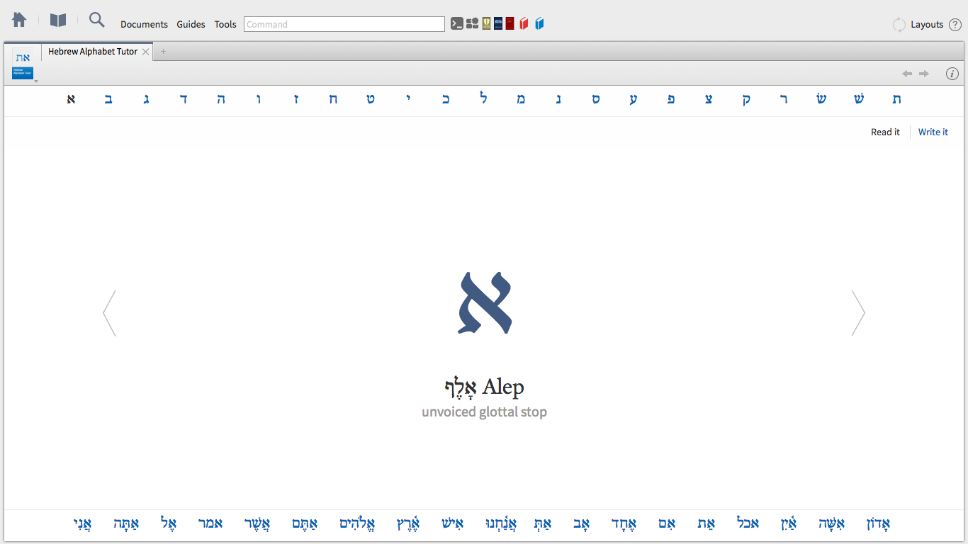Switch to Write it mode
968x544 pixels.
(x=933, y=132)
